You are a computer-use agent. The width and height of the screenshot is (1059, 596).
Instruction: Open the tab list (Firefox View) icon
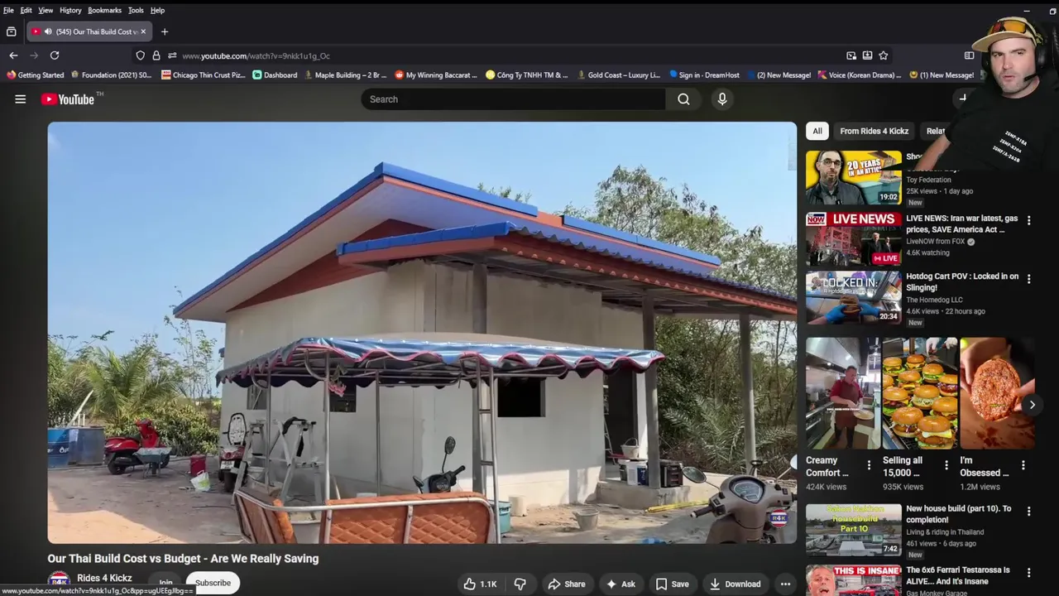tap(11, 31)
